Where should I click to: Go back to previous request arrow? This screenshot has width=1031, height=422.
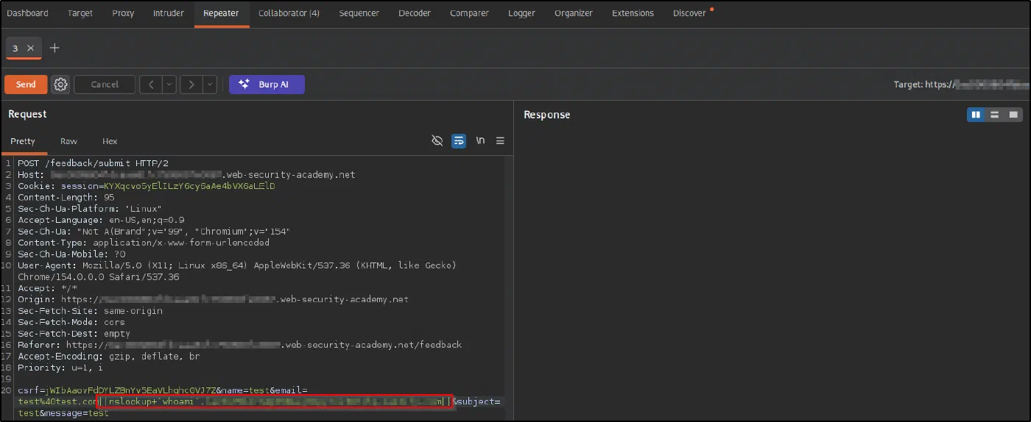[151, 85]
